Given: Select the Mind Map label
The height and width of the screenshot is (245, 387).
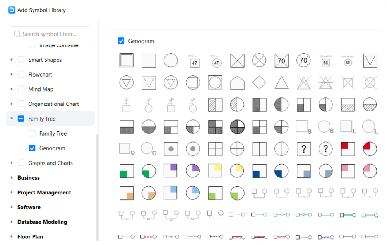Looking at the screenshot, I should click(41, 89).
